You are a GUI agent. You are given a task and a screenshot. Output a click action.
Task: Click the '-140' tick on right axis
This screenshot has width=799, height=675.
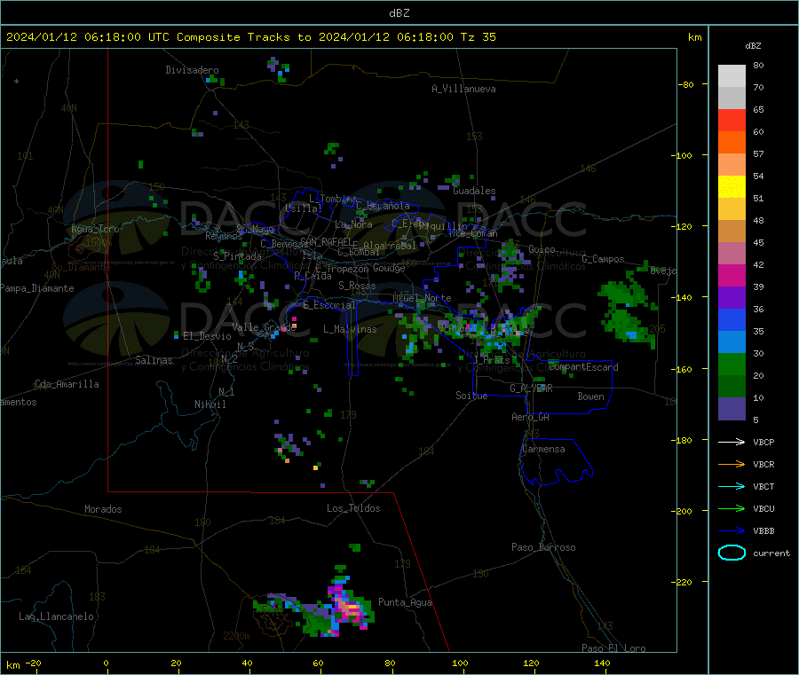(x=682, y=297)
